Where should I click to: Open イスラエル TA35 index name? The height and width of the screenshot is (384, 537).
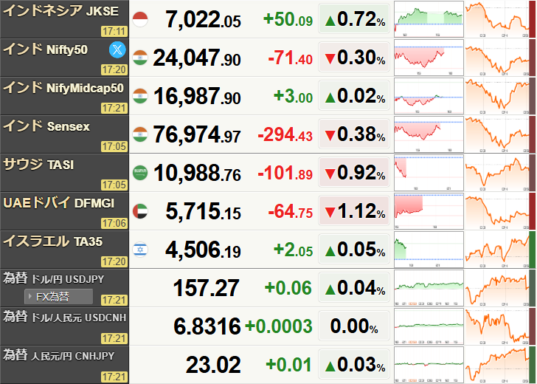coord(53,241)
